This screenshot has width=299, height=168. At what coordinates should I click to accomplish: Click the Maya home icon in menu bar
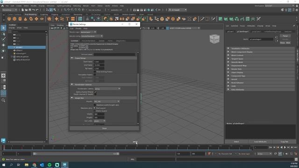click(2, 6)
